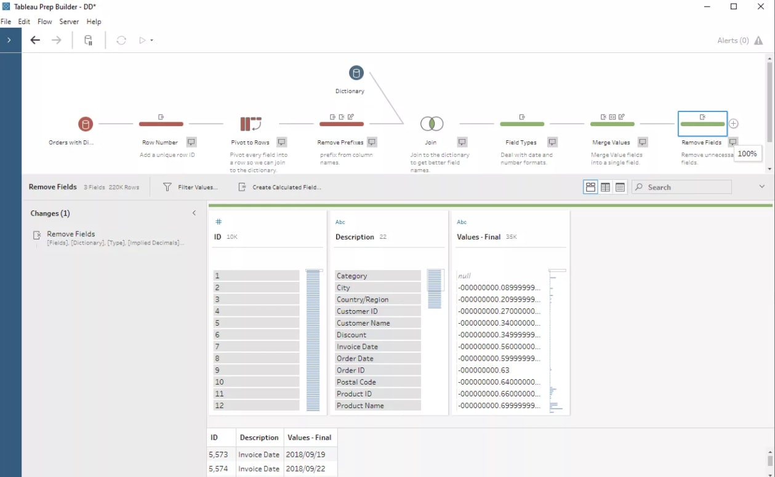Open the Remove Prefixes description icon
The width and height of the screenshot is (775, 477).
pos(372,142)
